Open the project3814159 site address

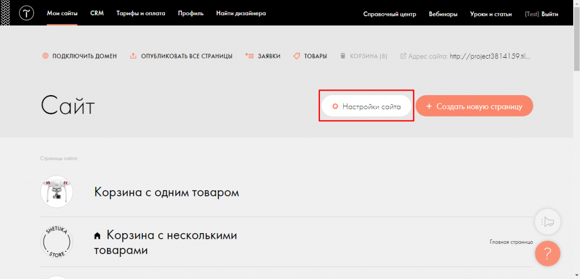pos(489,57)
